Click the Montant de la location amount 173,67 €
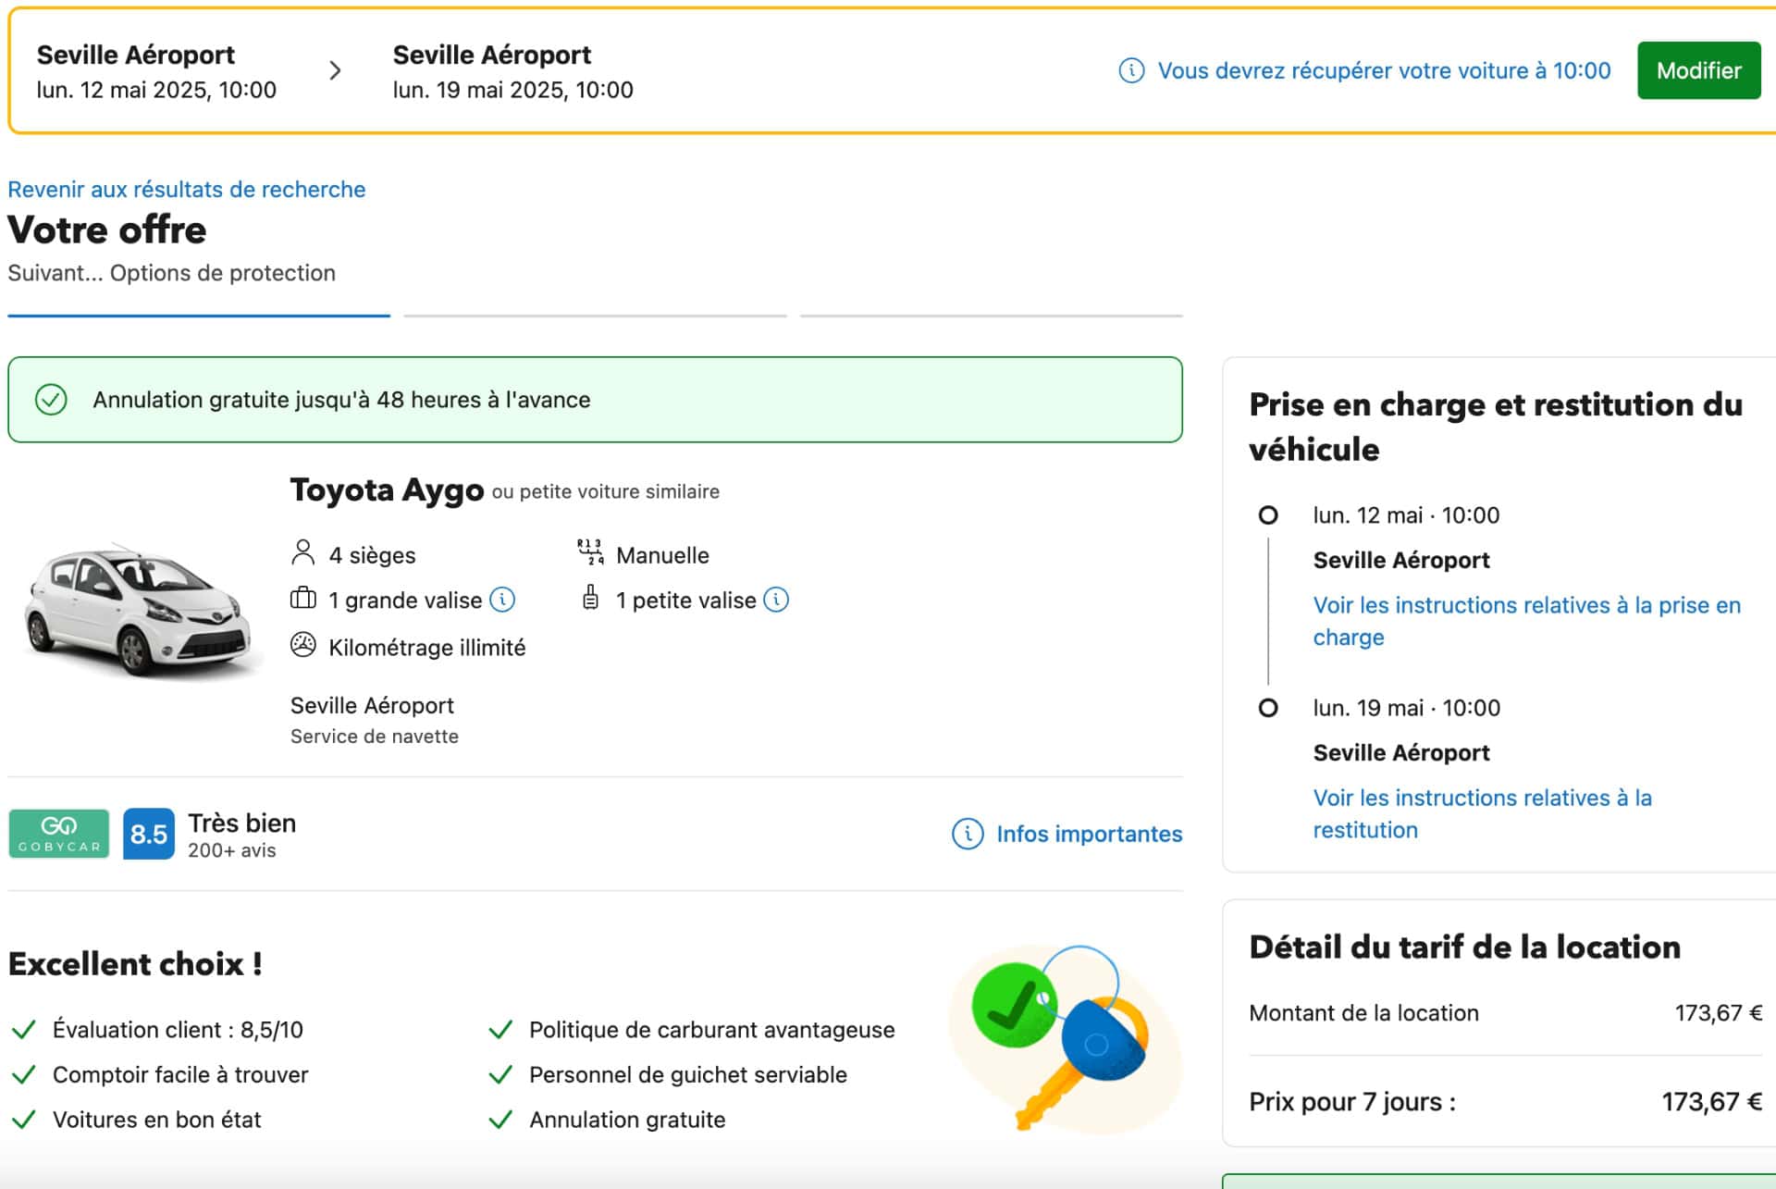This screenshot has height=1189, width=1776. (1718, 1013)
